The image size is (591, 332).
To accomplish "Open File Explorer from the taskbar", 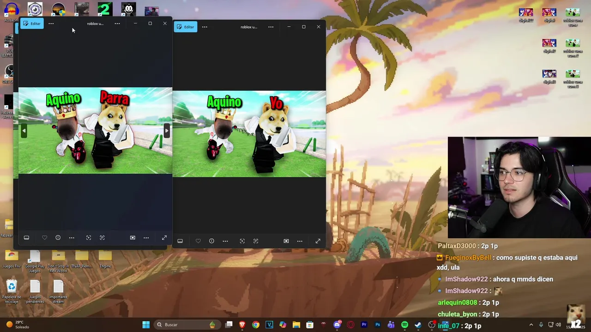I will [x=296, y=325].
